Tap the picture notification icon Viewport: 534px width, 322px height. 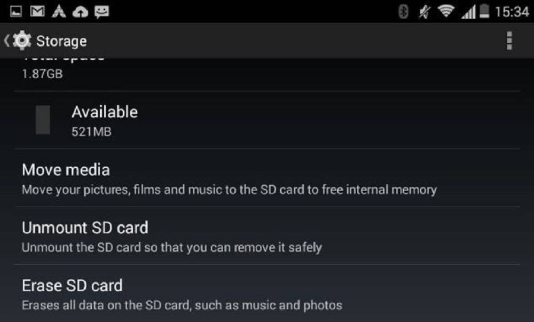tap(15, 12)
